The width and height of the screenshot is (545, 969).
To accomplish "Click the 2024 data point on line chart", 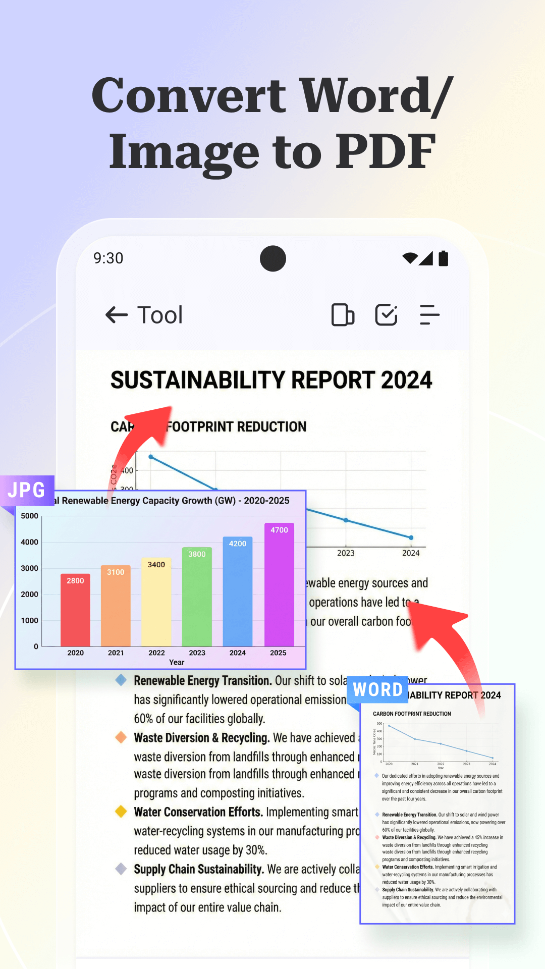I will click(411, 537).
